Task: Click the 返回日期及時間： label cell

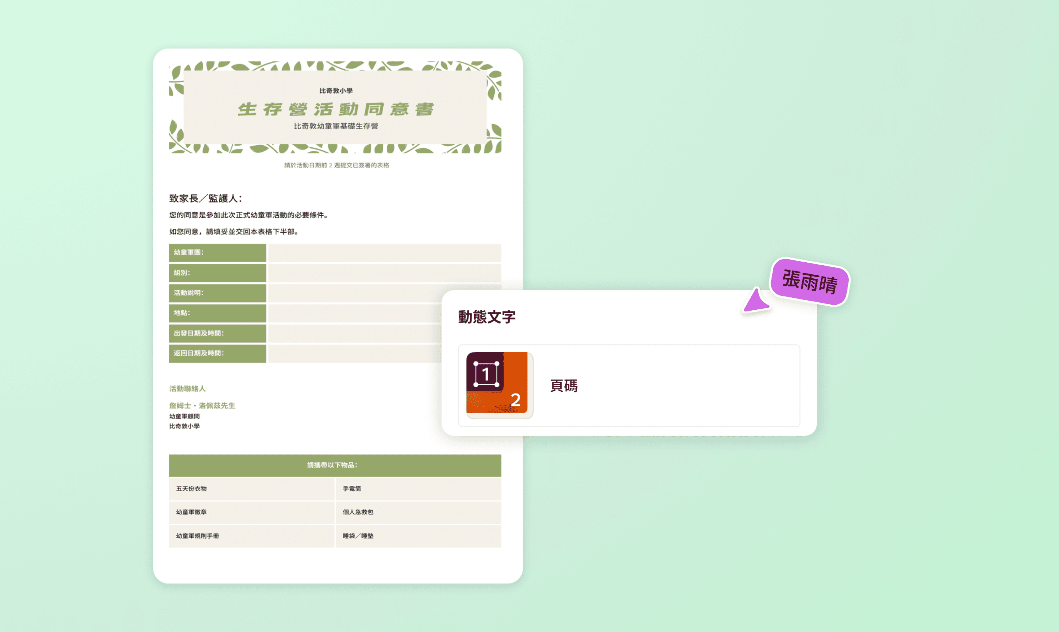Action: (x=217, y=353)
